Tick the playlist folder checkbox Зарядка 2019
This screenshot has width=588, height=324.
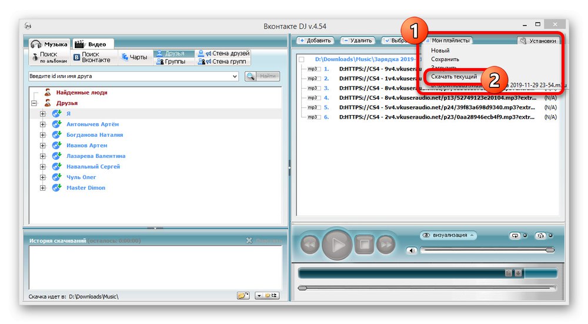[302, 59]
